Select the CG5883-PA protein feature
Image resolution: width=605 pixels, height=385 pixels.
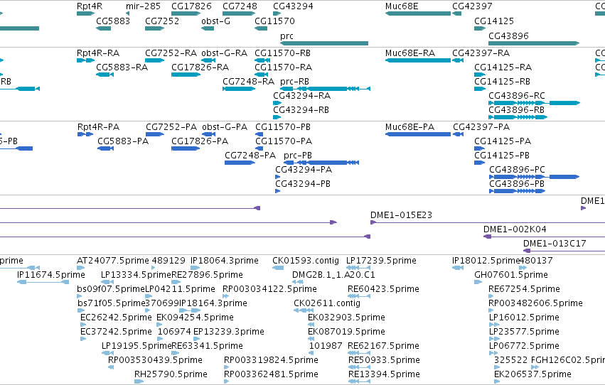(105, 148)
